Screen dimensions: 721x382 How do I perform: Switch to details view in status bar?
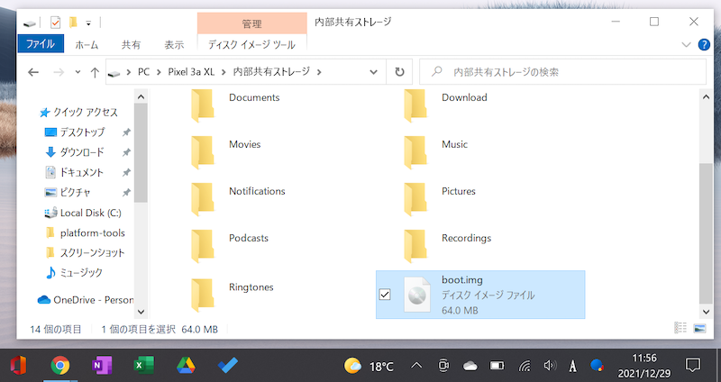(x=680, y=329)
